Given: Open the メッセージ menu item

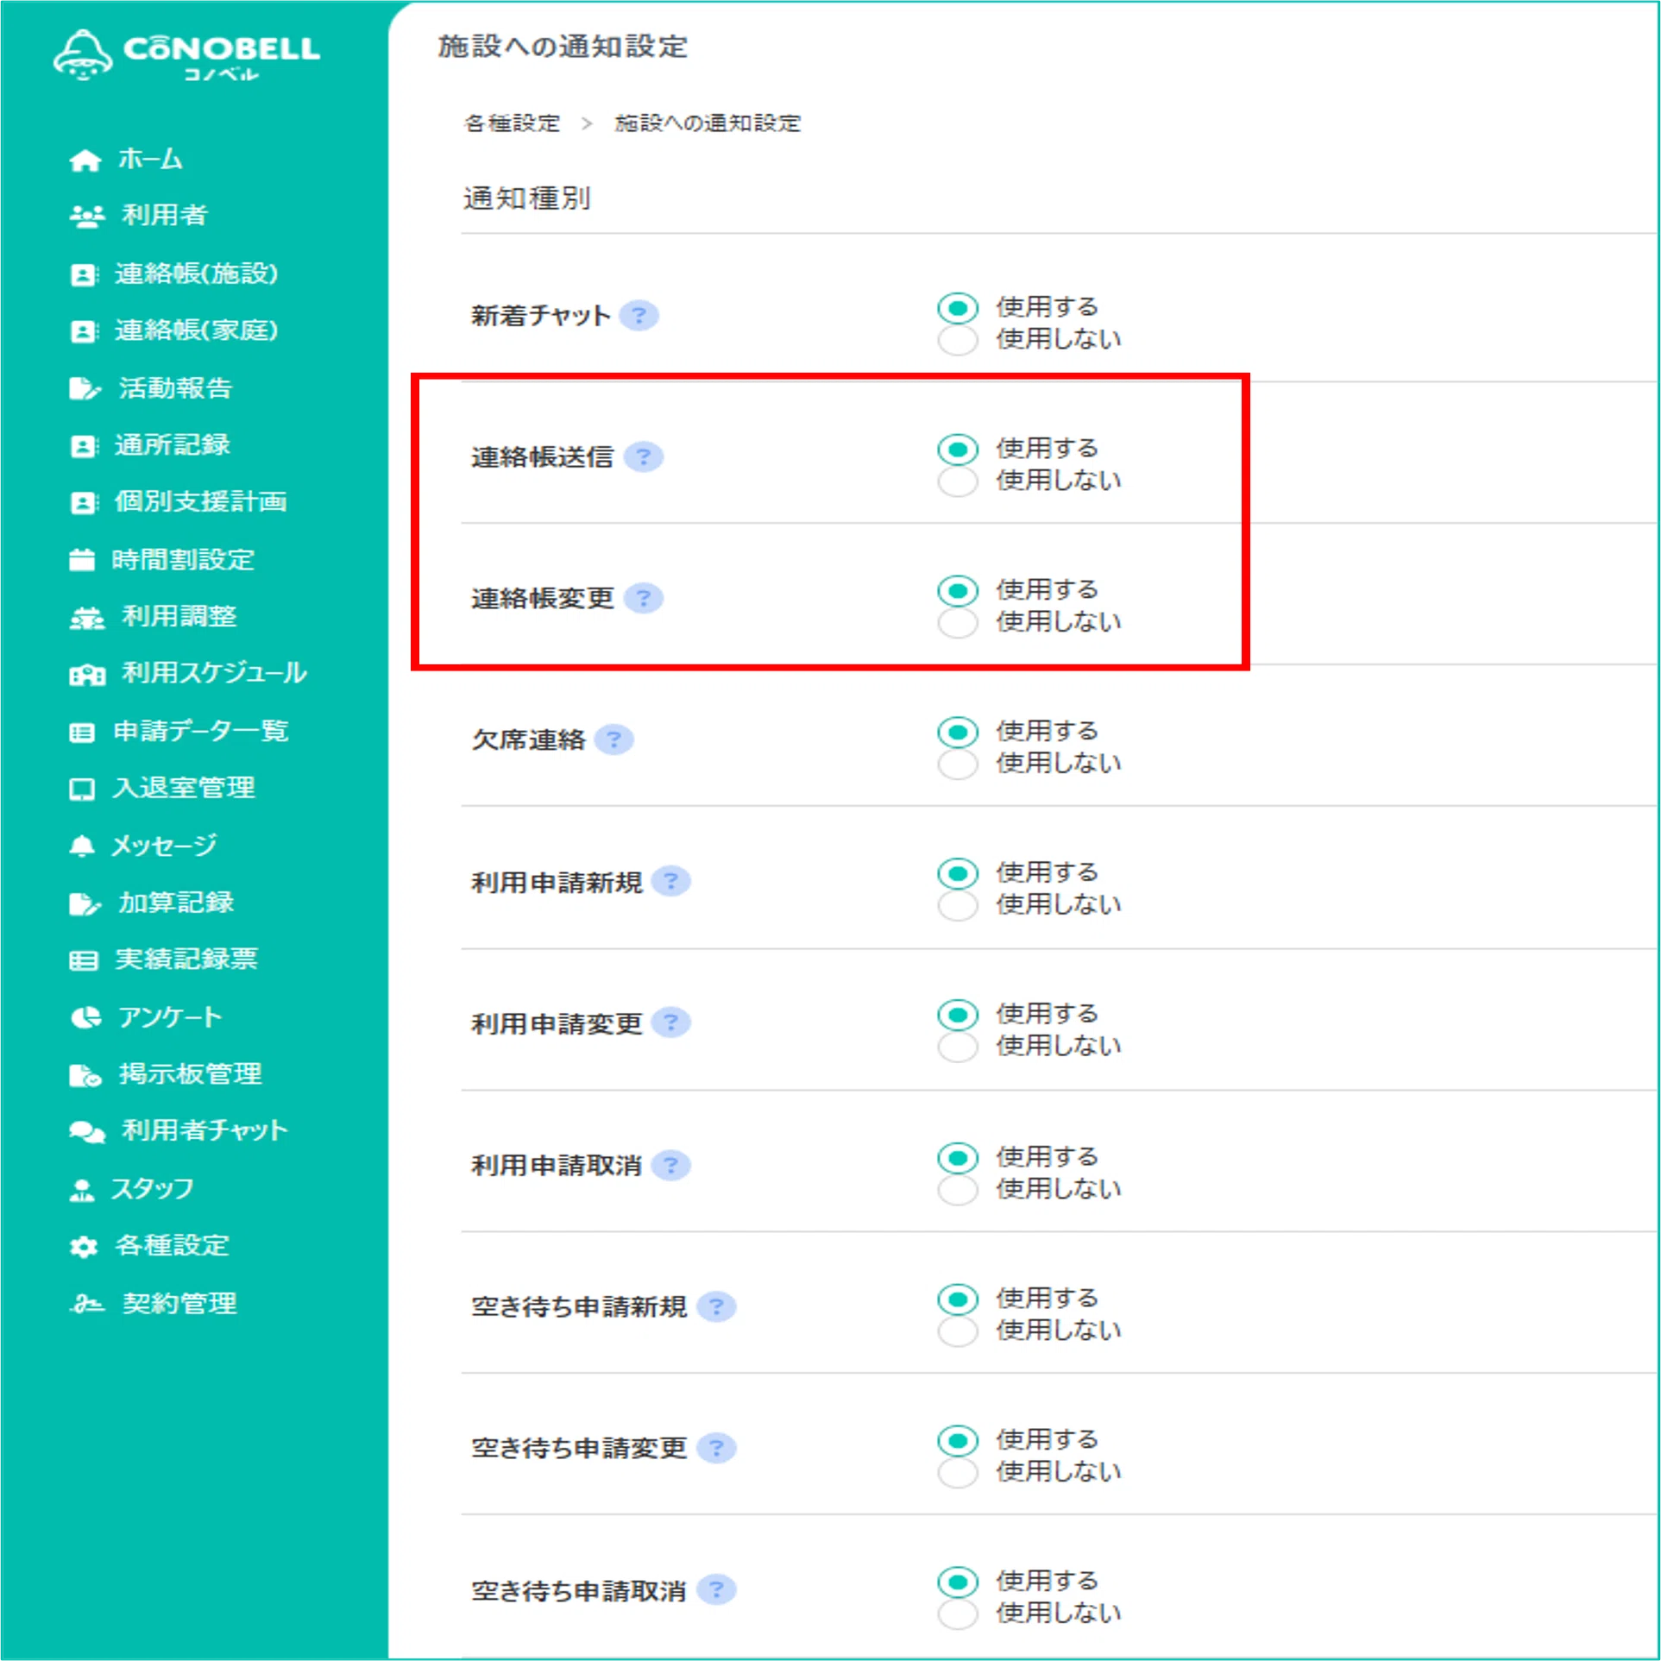Looking at the screenshot, I should tap(143, 846).
